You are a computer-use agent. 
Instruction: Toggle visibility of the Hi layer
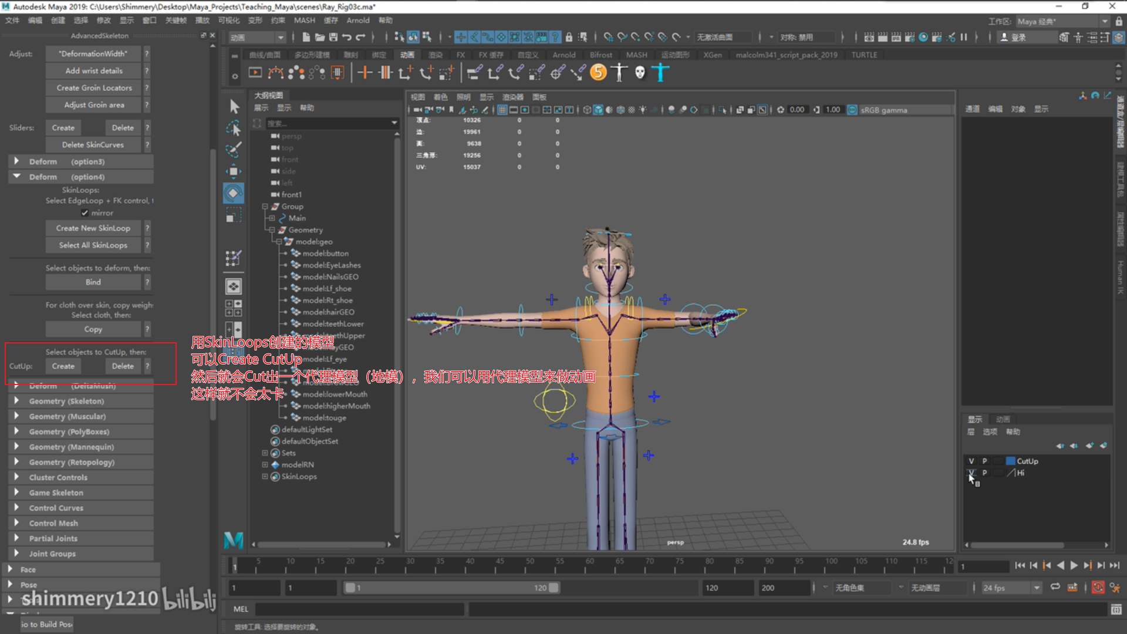click(x=971, y=473)
